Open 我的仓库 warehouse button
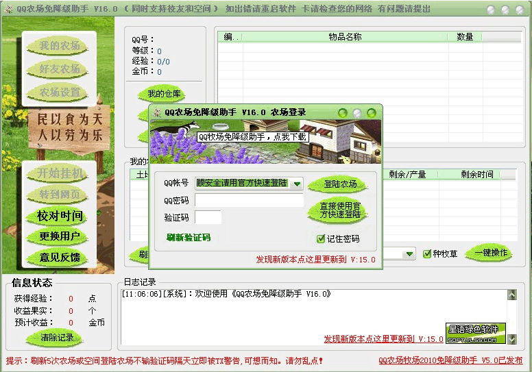 (163, 94)
